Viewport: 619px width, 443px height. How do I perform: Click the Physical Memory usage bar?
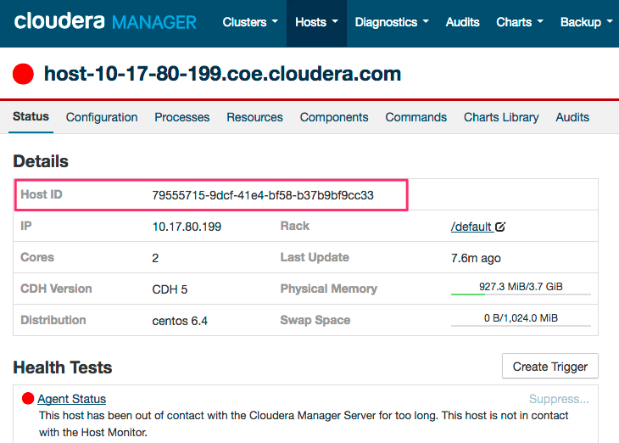[521, 289]
